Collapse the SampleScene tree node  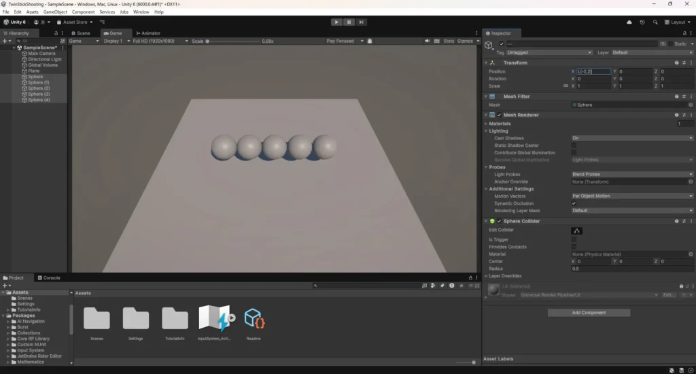click(14, 48)
